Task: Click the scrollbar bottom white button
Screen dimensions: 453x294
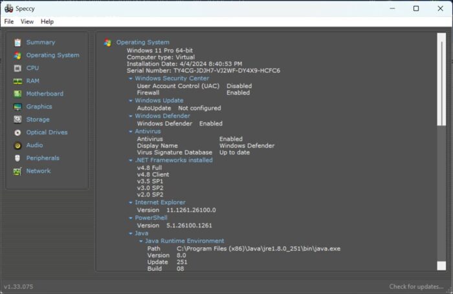Action: [x=441, y=266]
